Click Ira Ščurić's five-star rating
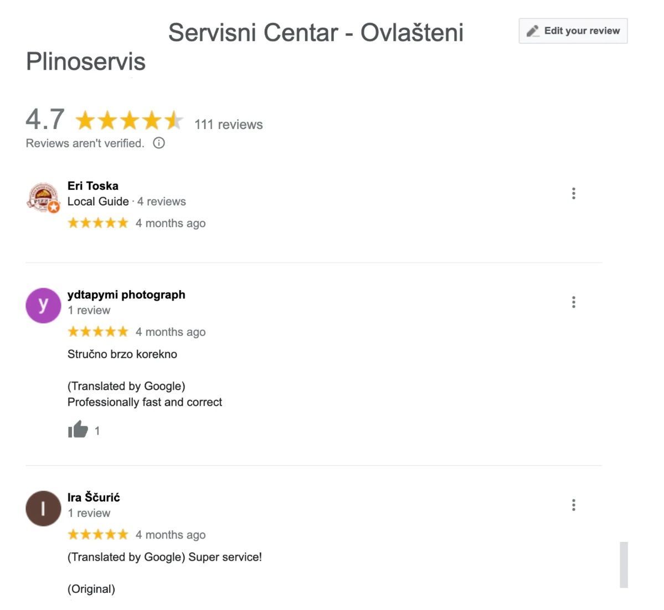Screen dimensions: 664x610 click(97, 535)
